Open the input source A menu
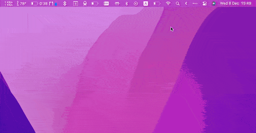The width and height of the screenshot is (256, 133). [x=146, y=4]
